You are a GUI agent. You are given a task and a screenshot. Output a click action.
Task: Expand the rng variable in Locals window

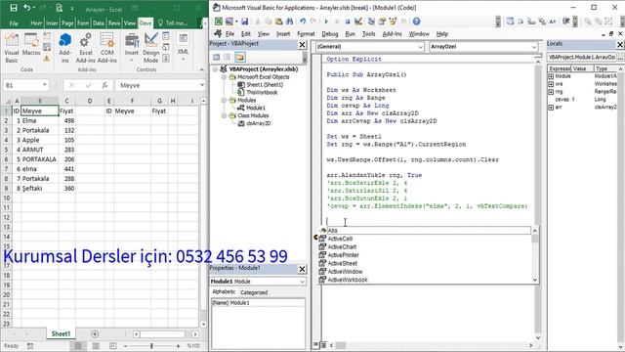pos(551,92)
